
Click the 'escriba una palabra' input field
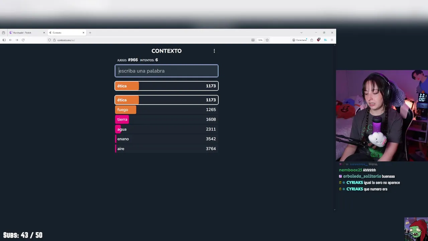[x=167, y=71]
